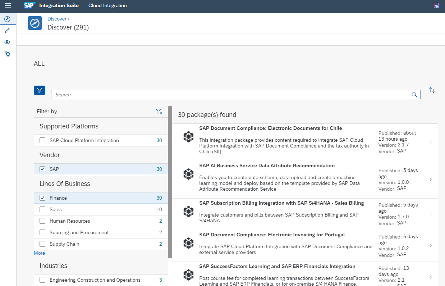This screenshot has height=286, width=445.
Task: Check the Supply Chain checkbox
Action: (x=42, y=244)
